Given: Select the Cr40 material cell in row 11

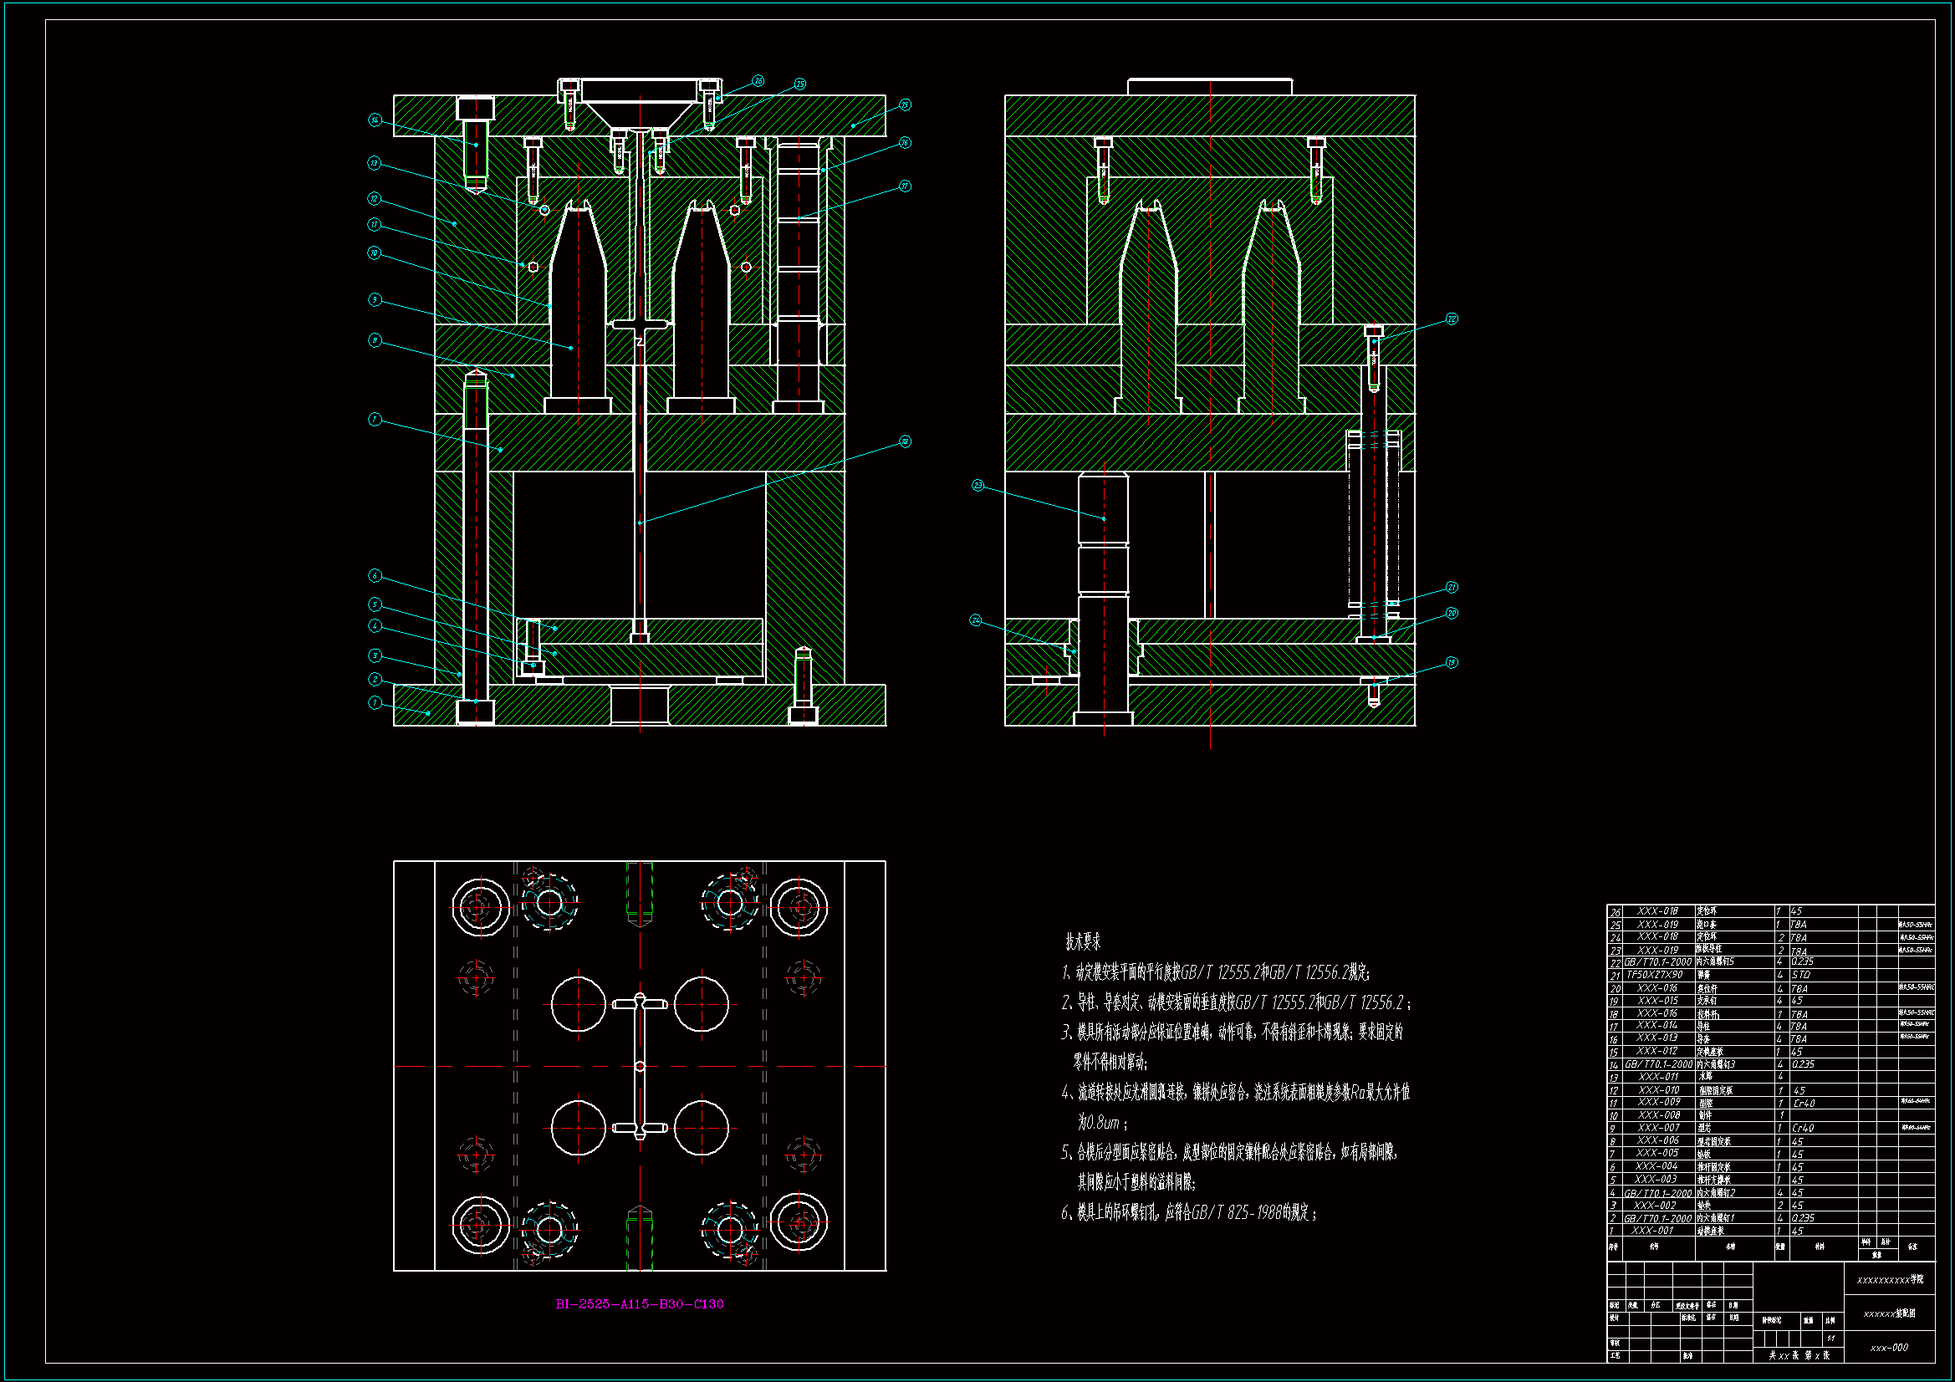Looking at the screenshot, I should 1804,1104.
